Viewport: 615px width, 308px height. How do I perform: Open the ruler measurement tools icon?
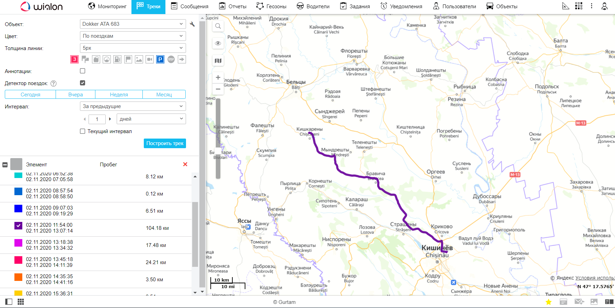566,6
